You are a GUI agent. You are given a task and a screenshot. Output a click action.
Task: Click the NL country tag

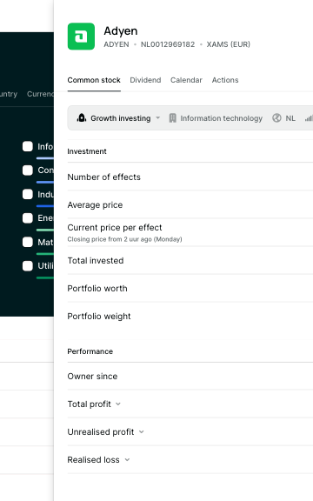tap(290, 118)
